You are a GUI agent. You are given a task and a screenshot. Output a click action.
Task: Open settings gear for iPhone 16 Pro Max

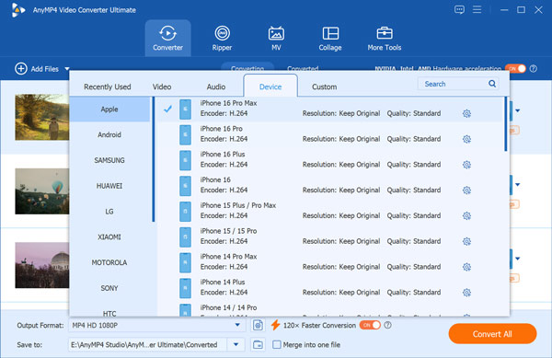[466, 113]
